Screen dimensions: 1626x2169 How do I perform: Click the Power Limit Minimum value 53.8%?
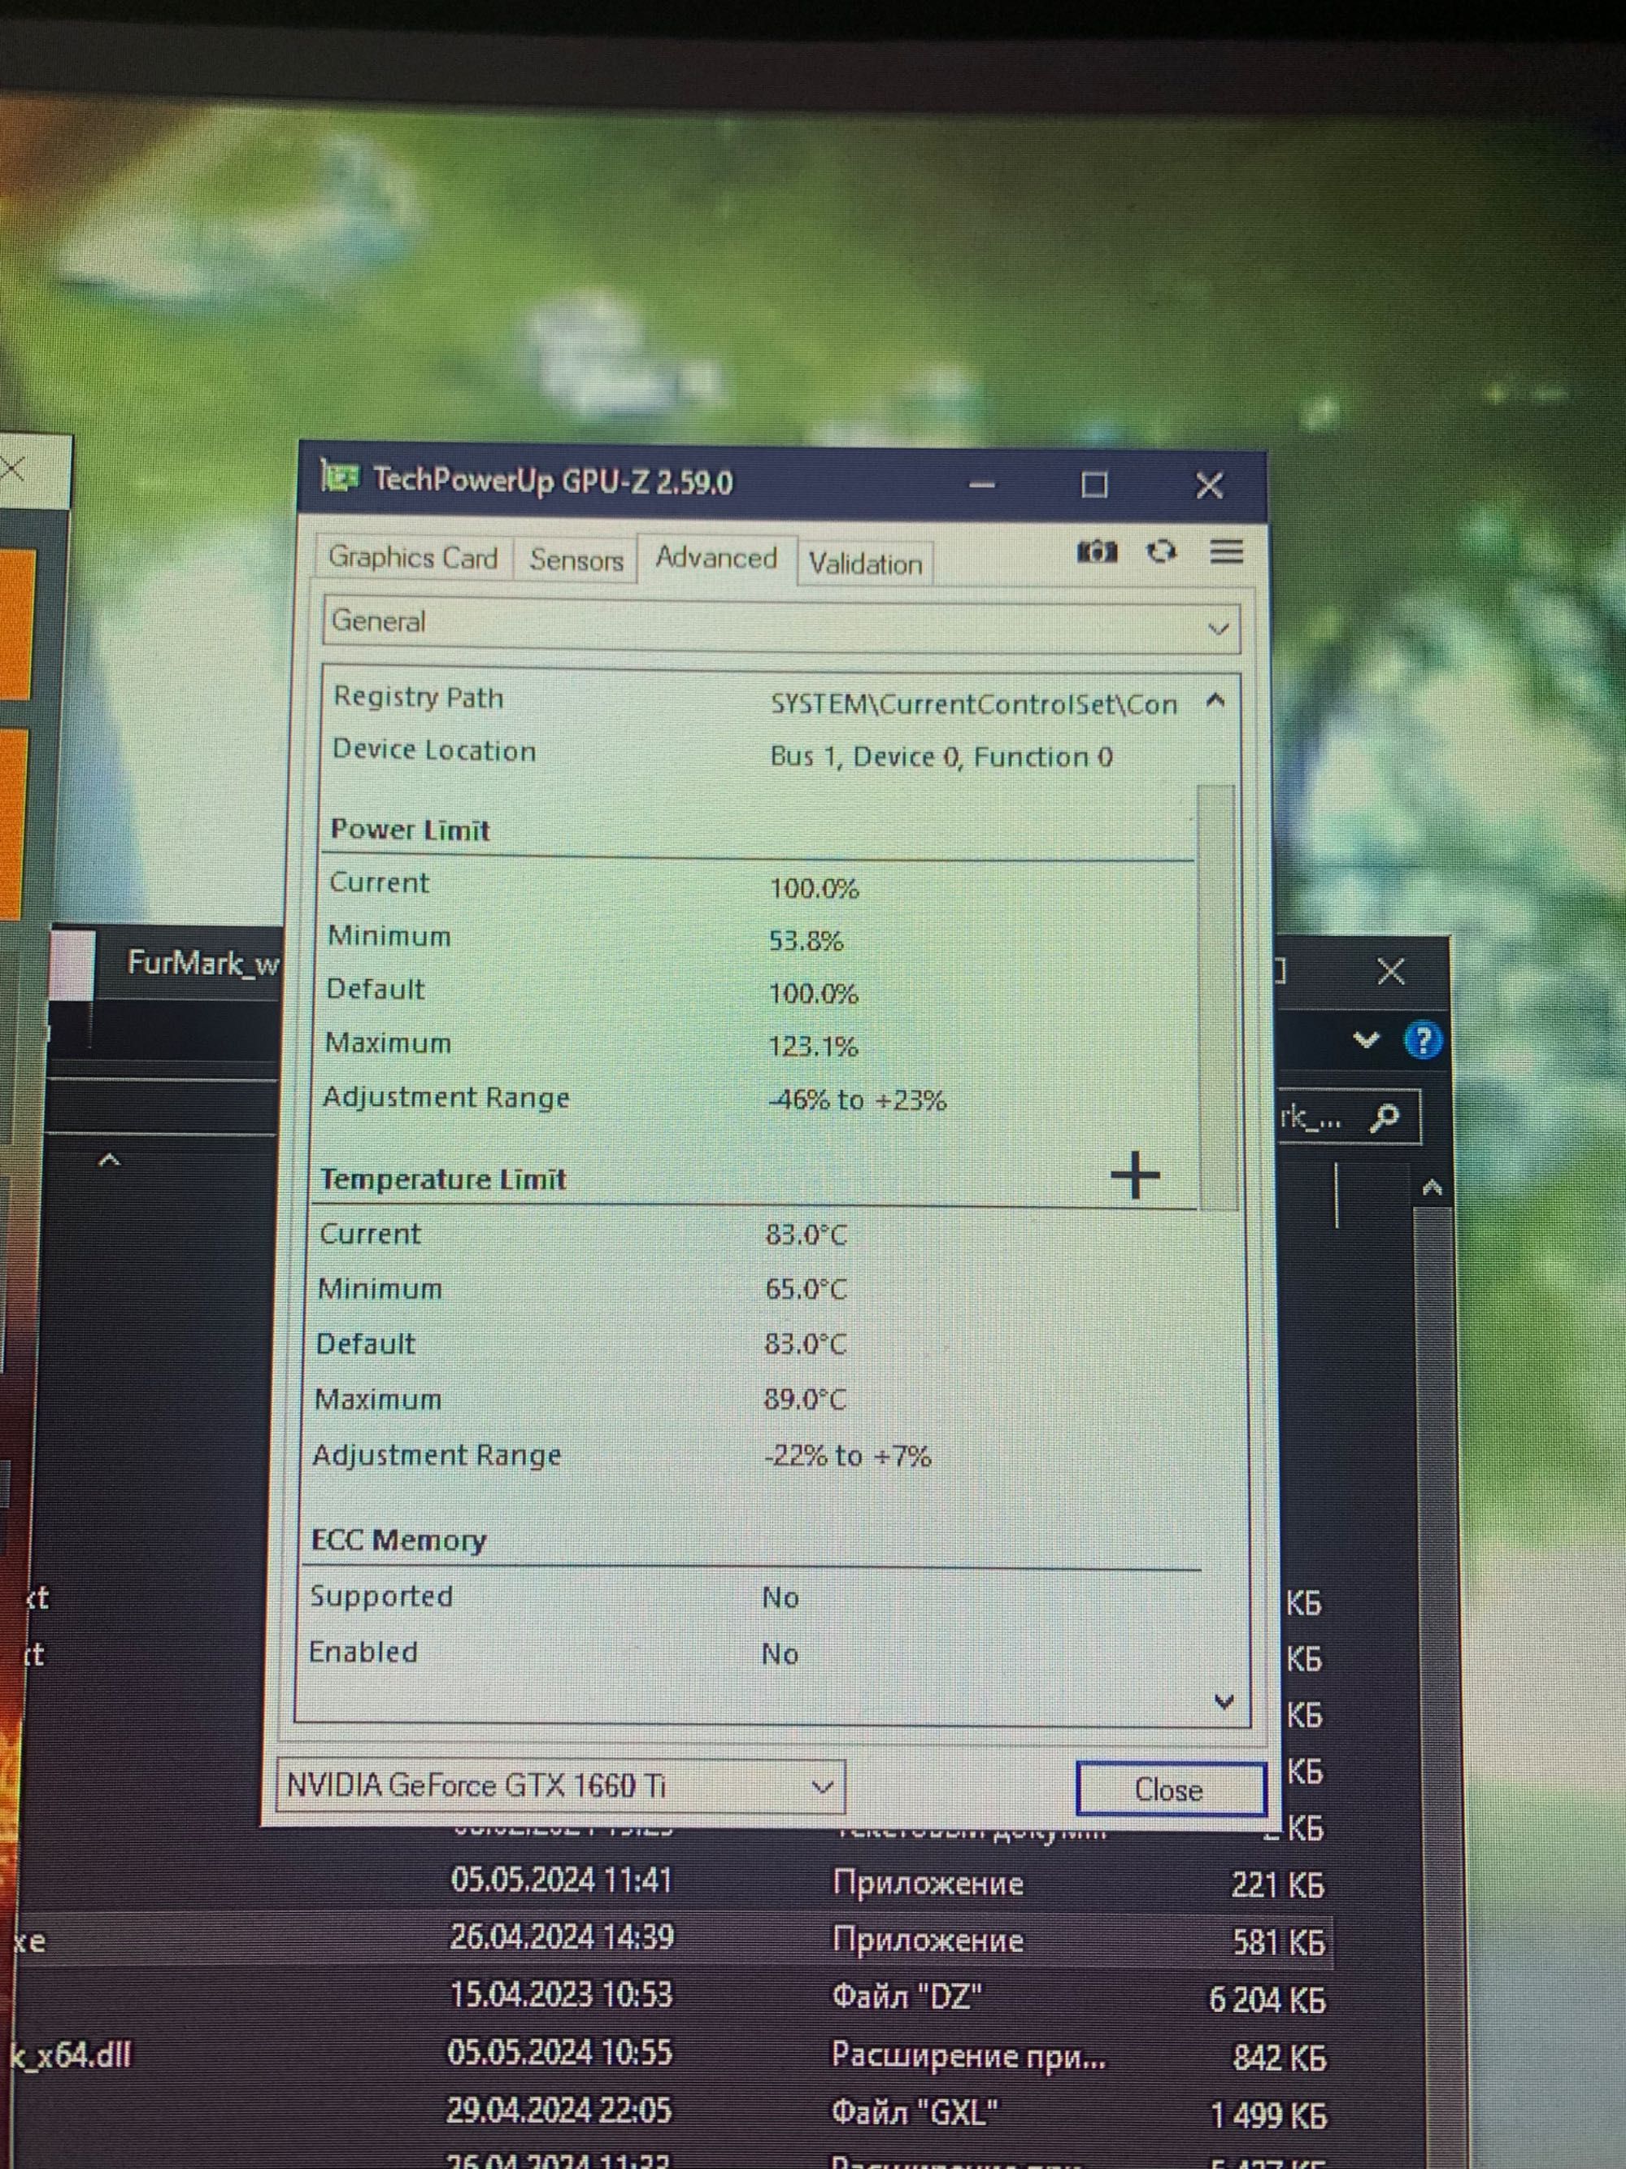[x=806, y=941]
